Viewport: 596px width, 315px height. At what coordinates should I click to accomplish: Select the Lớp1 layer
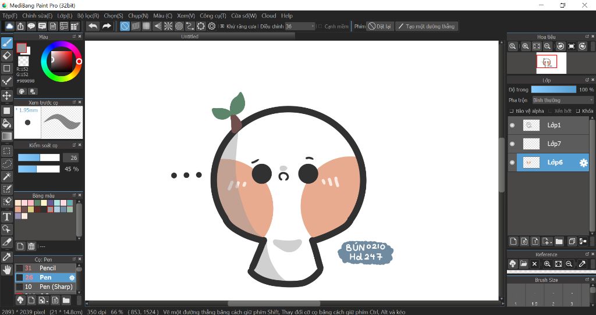point(548,125)
